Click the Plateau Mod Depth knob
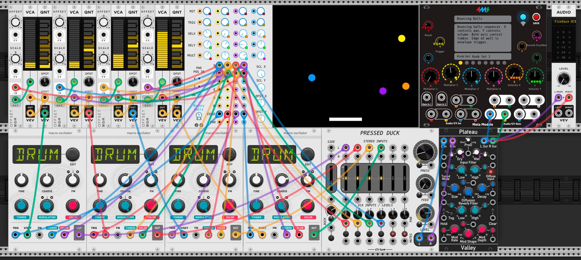 (x=482, y=230)
